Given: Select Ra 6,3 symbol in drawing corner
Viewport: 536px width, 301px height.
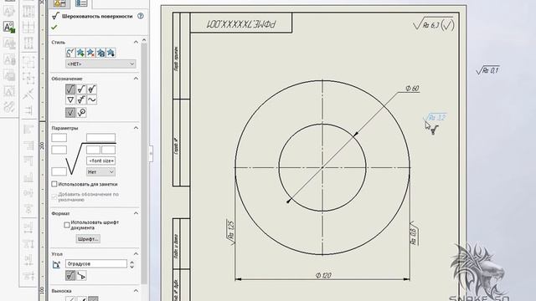Looking at the screenshot, I should pyautogui.click(x=434, y=24).
